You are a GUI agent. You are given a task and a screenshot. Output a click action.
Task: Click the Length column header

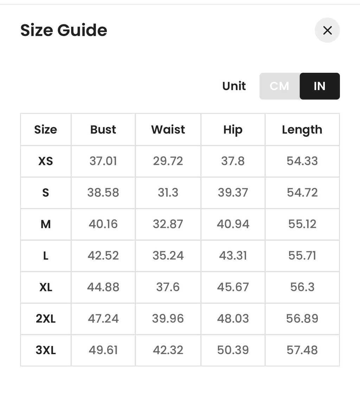coord(302,130)
